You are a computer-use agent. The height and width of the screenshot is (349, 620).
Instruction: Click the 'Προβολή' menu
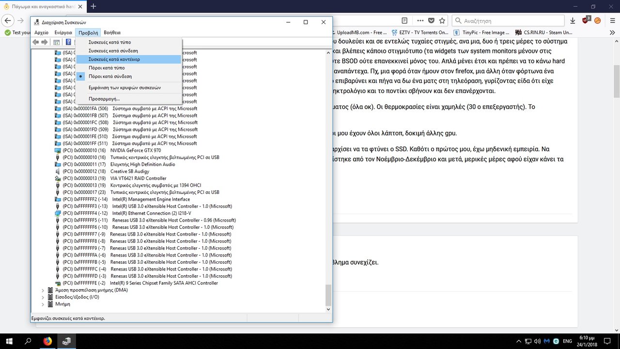pos(89,32)
